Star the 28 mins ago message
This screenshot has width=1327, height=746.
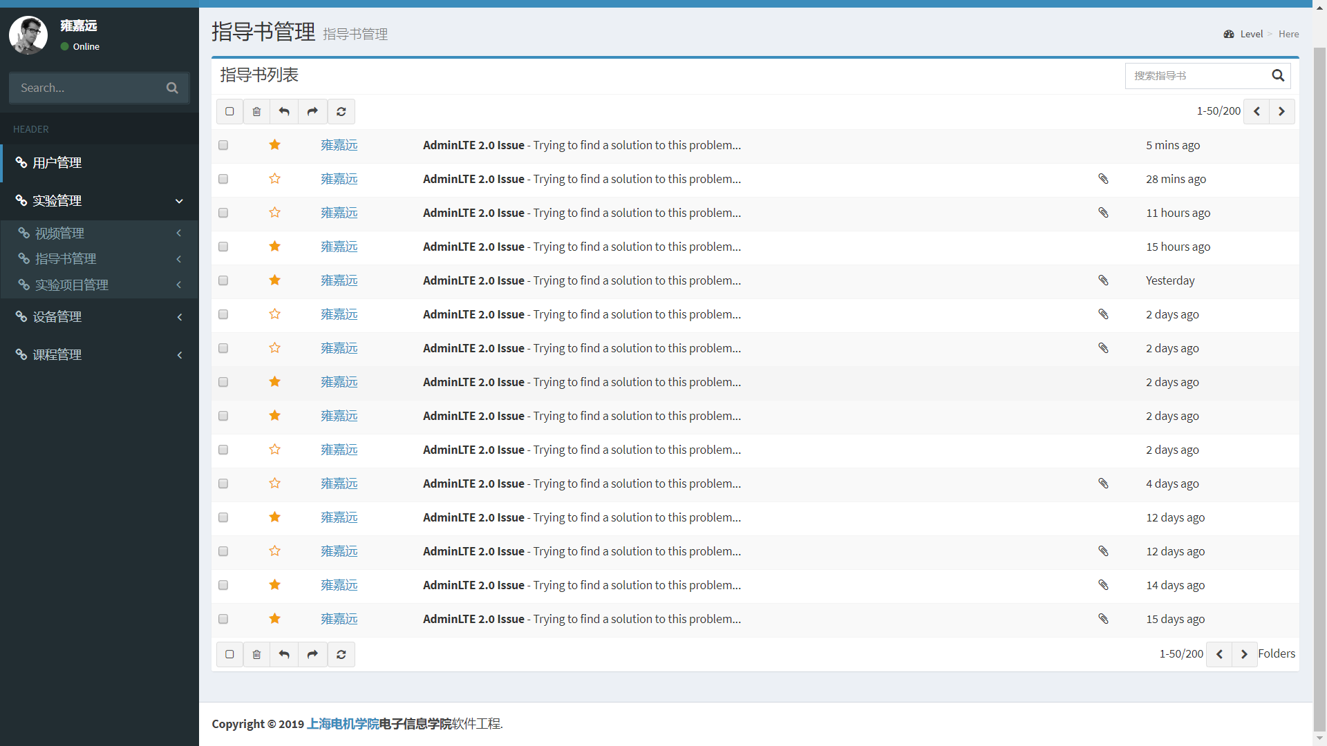pyautogui.click(x=274, y=179)
